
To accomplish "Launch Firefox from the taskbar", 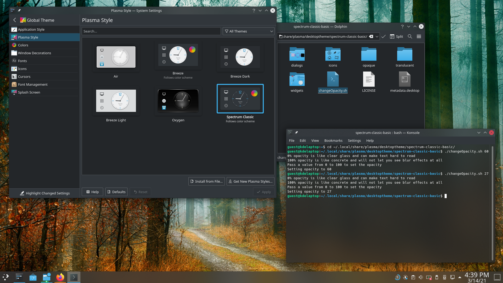I will [x=60, y=277].
